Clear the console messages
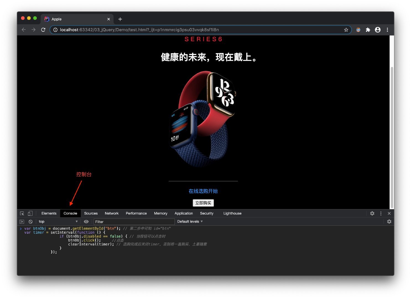This screenshot has width=411, height=298. pos(30,222)
